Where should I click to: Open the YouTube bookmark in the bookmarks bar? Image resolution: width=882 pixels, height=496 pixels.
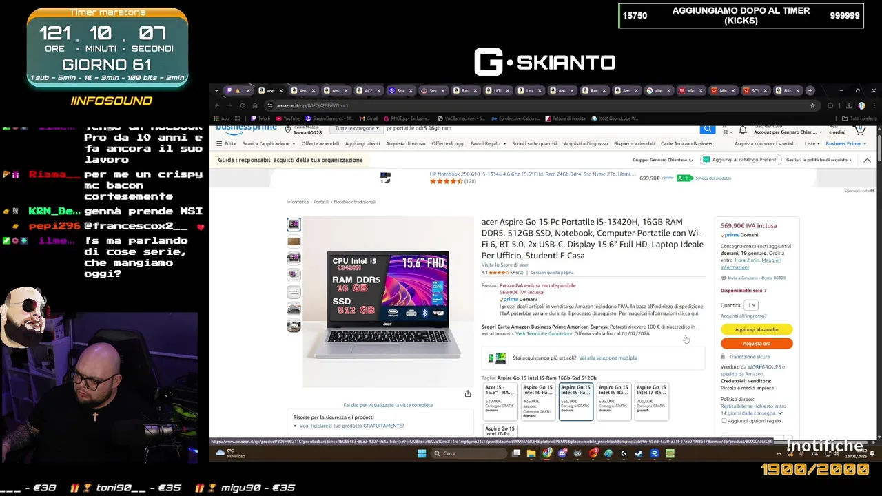pyautogui.click(x=288, y=118)
